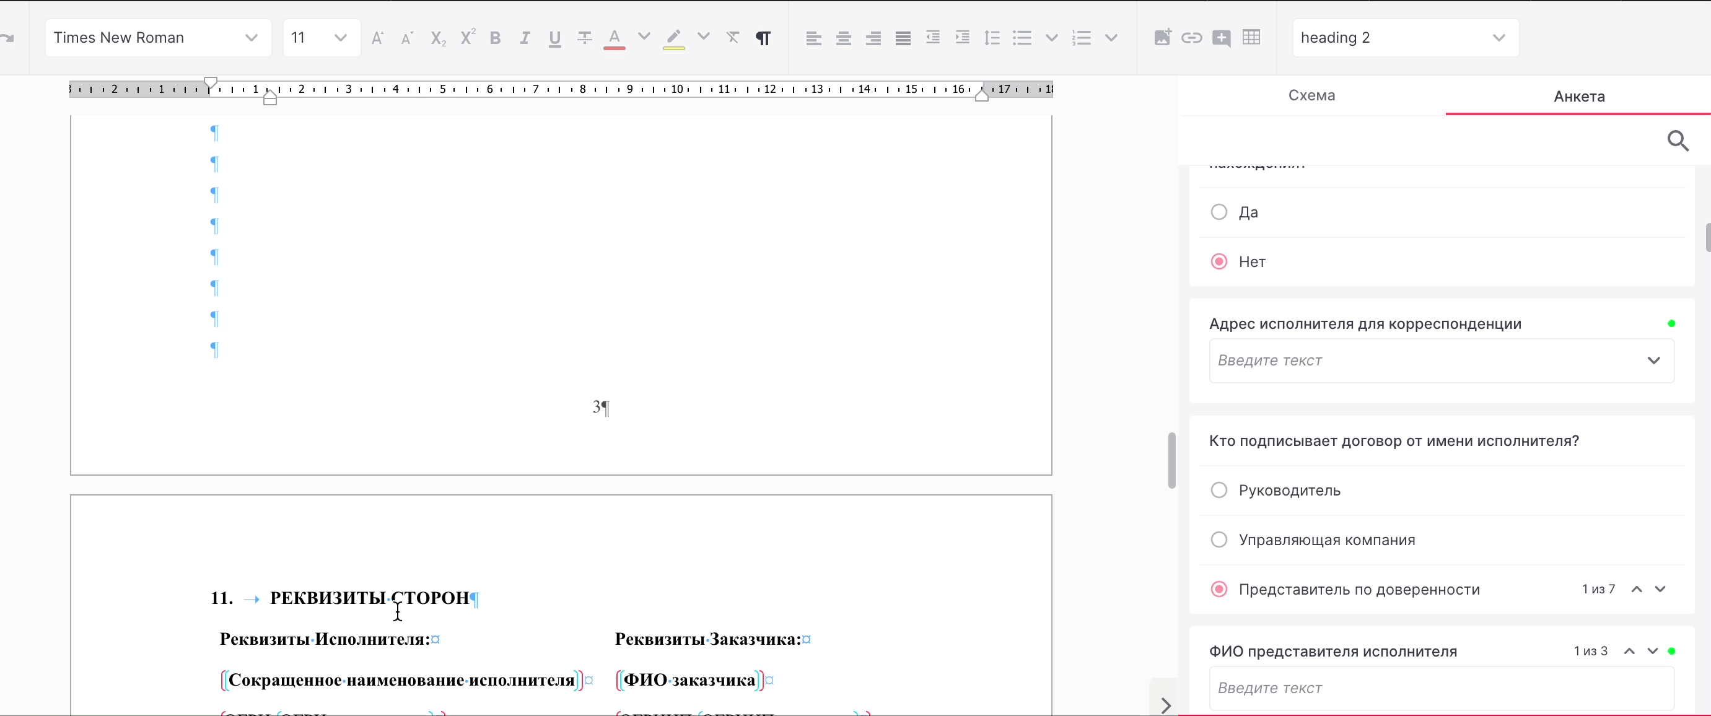The height and width of the screenshot is (716, 1711).
Task: Expand Адрес исполнителя для корреспонденции dropdown
Action: [x=1654, y=360]
